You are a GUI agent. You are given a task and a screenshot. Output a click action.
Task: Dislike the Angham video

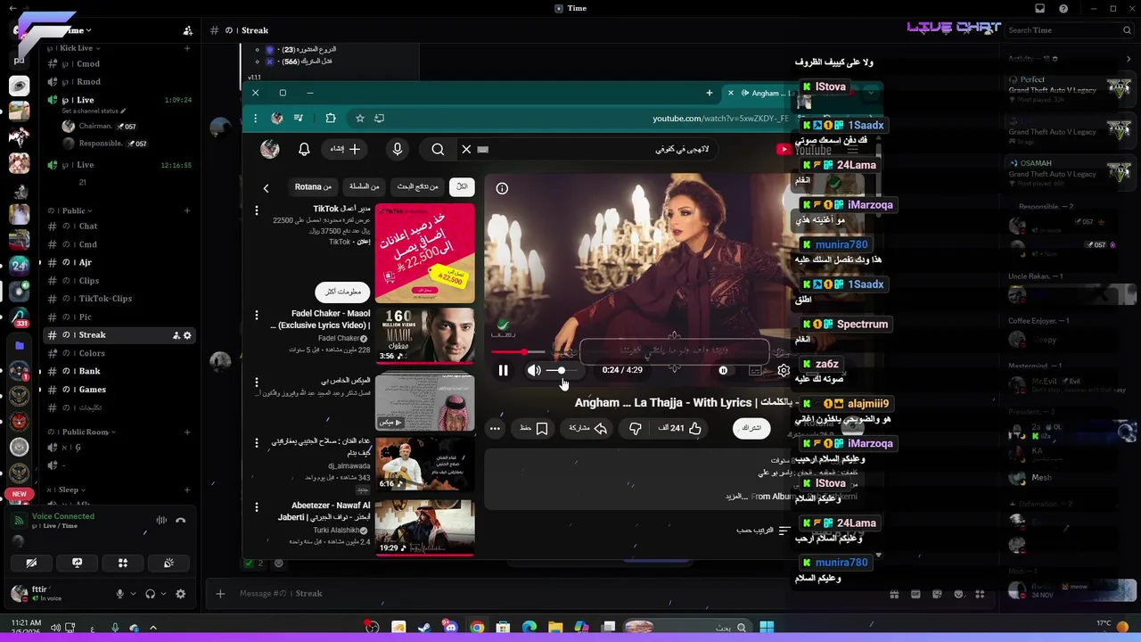[636, 428]
